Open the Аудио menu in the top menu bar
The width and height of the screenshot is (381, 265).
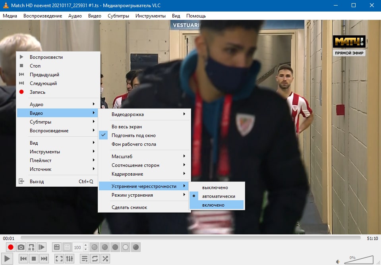pyautogui.click(x=75, y=16)
